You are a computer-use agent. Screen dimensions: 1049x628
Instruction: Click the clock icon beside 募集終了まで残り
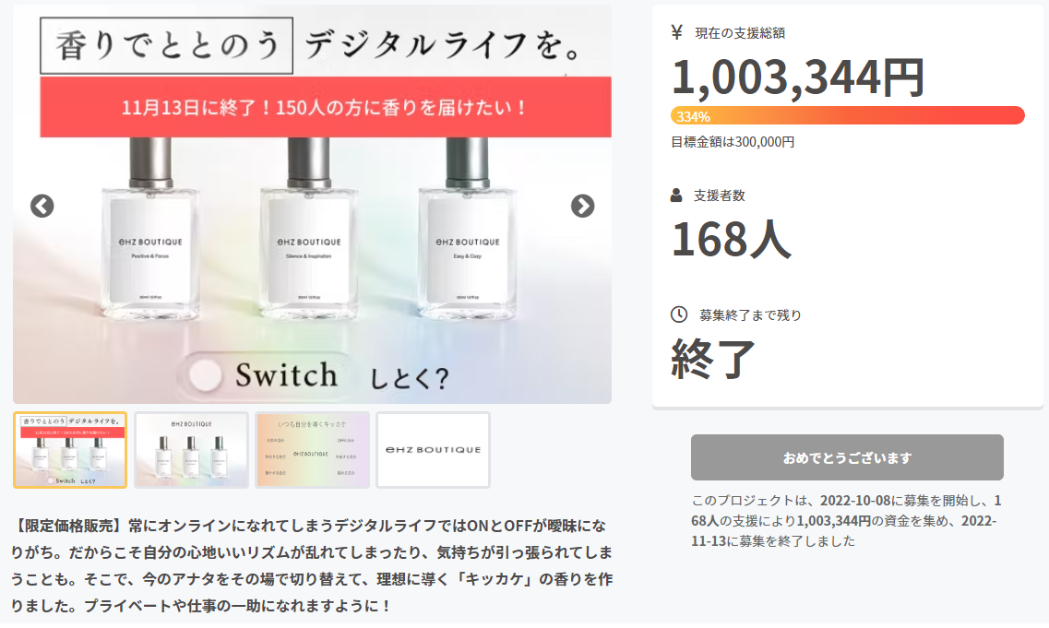(678, 314)
